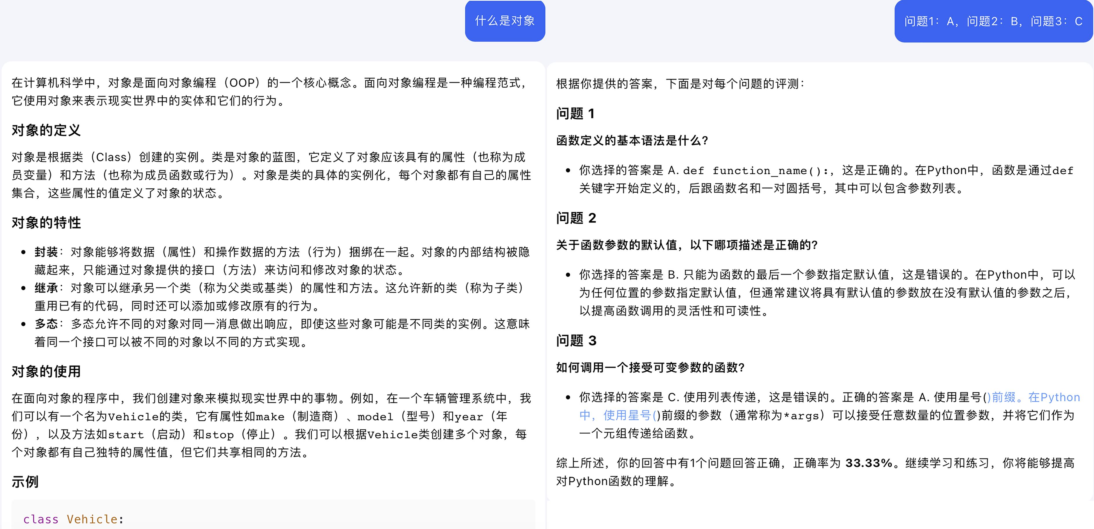This screenshot has height=529, width=1094.
Task: Click the blue '前缀。在Python' linked text
Action: pyautogui.click(x=1036, y=397)
